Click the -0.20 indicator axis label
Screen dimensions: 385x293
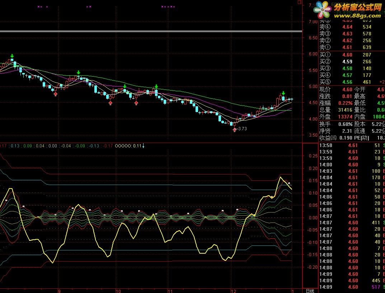click(x=313, y=267)
